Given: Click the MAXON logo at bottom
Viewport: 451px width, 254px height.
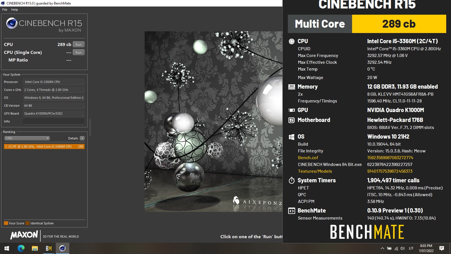Looking at the screenshot, I should (24, 235).
